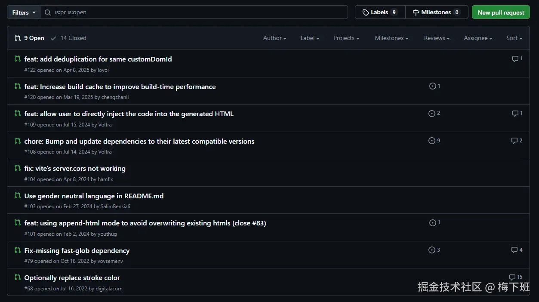Expand the Reviews filter
The height and width of the screenshot is (302, 539).
(437, 38)
